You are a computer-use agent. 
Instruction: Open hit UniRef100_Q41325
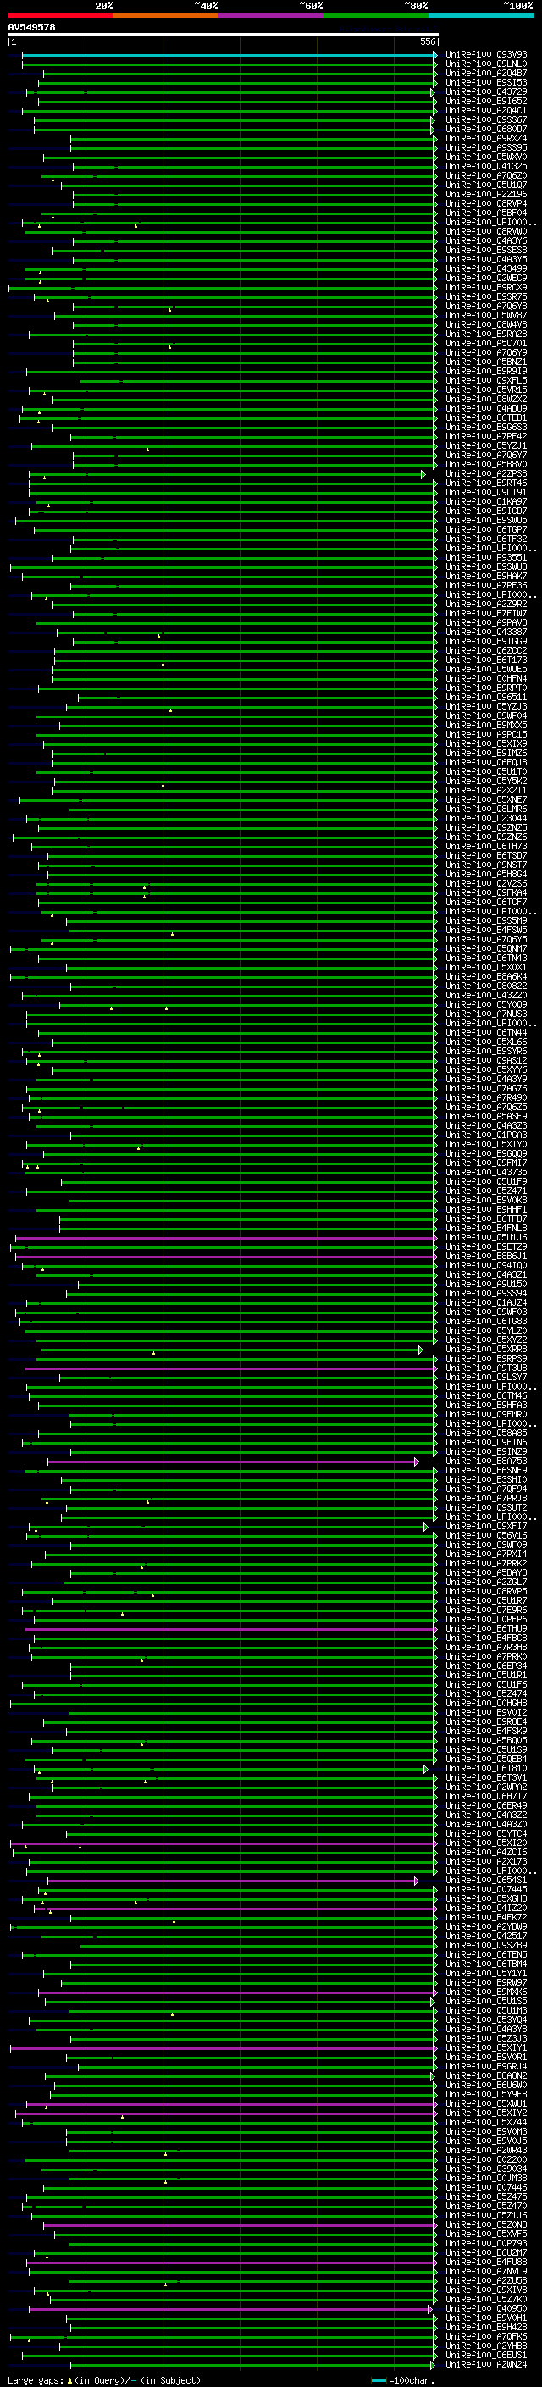486,166
